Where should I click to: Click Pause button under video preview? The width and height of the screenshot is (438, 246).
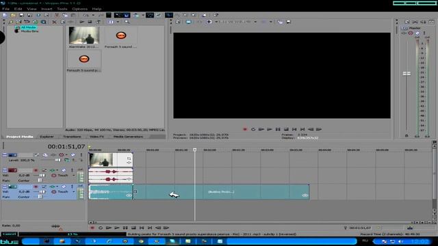pos(278,129)
